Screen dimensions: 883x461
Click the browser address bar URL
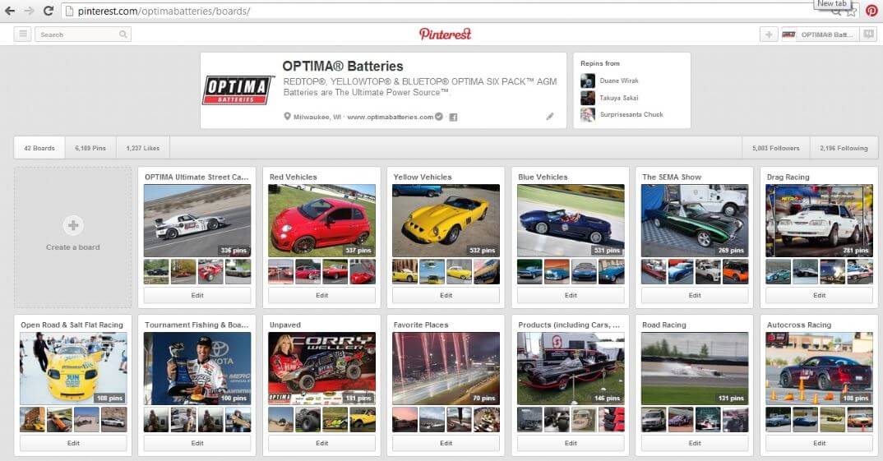pos(164,12)
